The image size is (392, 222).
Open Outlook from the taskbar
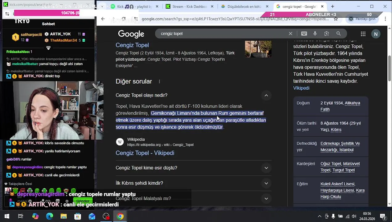coord(92,216)
